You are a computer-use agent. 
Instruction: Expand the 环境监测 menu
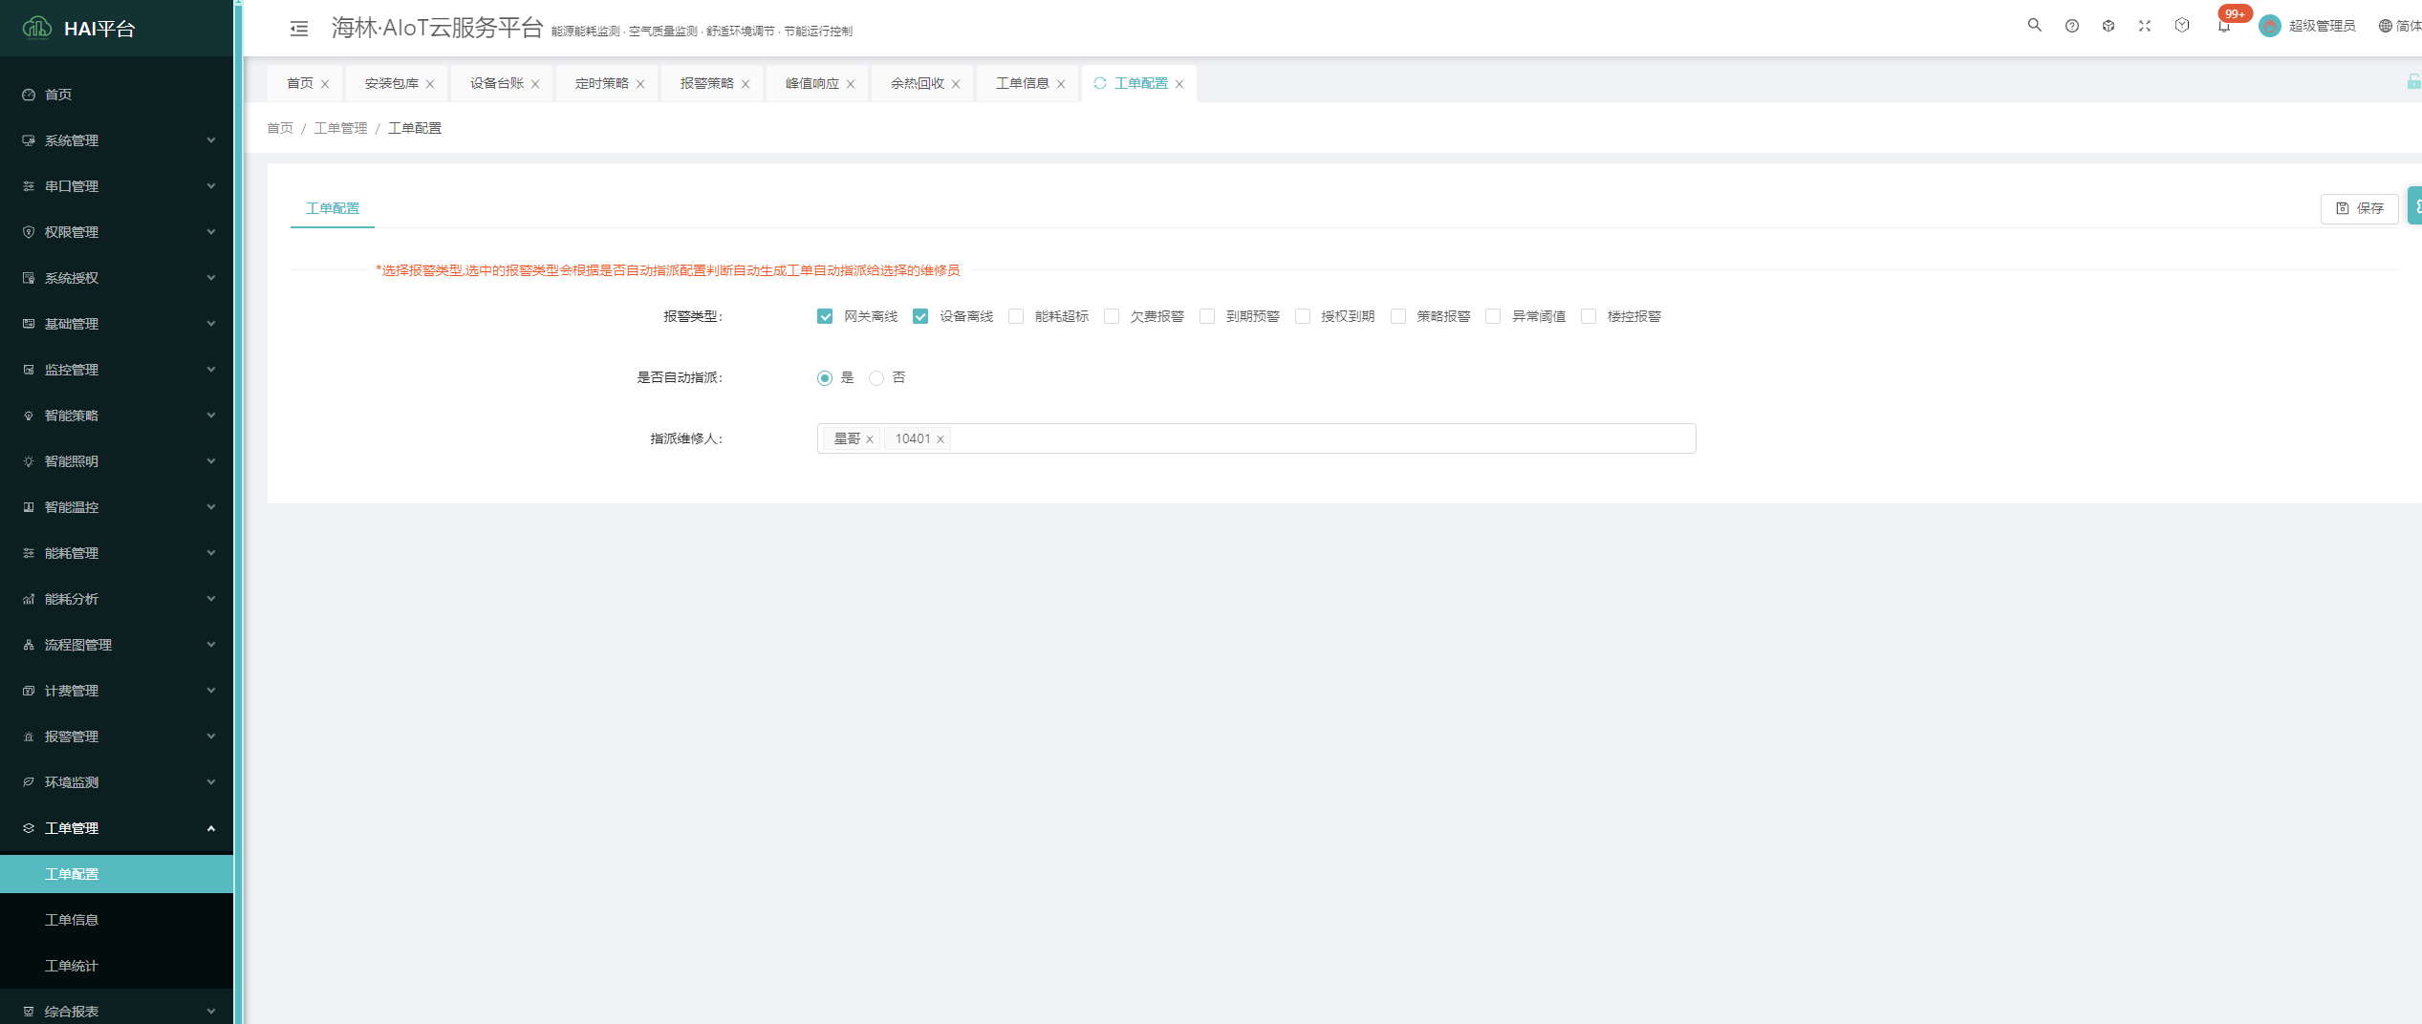117,782
